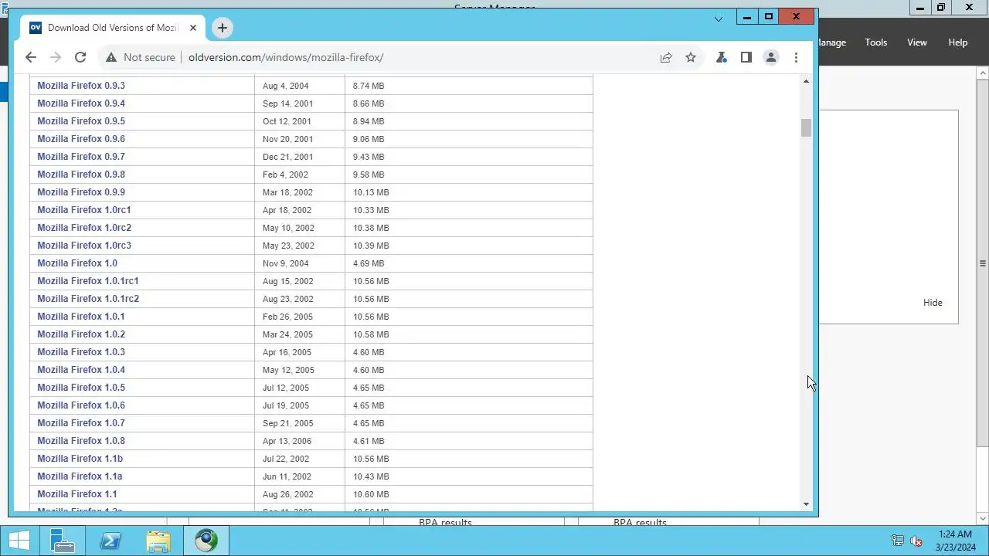This screenshot has width=989, height=556.
Task: Open Mozilla Firefox 1.0.4 link
Action: [x=81, y=370]
